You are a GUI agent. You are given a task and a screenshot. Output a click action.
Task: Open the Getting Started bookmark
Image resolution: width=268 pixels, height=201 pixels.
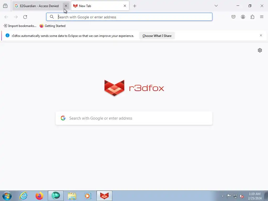point(52,26)
